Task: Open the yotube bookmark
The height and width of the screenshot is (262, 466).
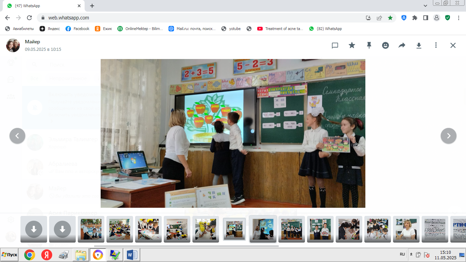Action: 231,29
